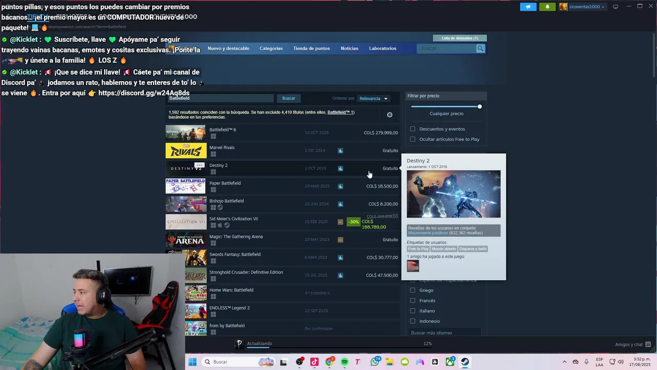Open the Categorías menu
The image size is (657, 370).
[x=271, y=48]
